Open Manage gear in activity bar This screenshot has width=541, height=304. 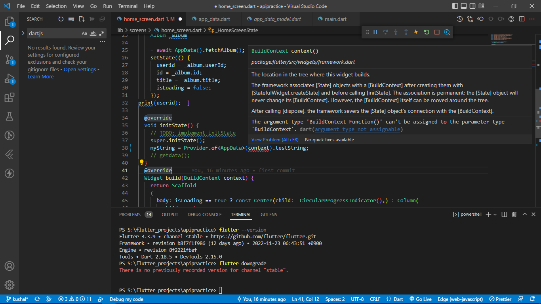[x=10, y=285]
